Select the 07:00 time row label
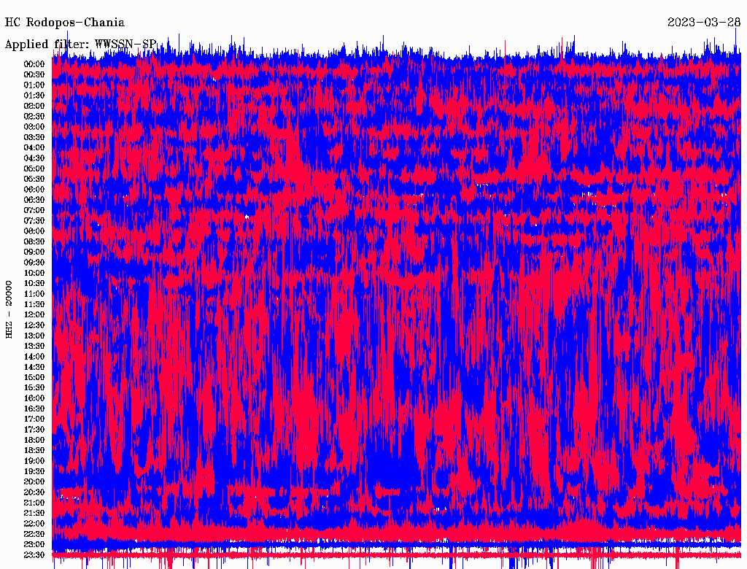Viewport: 747px width, 569px height. point(34,210)
